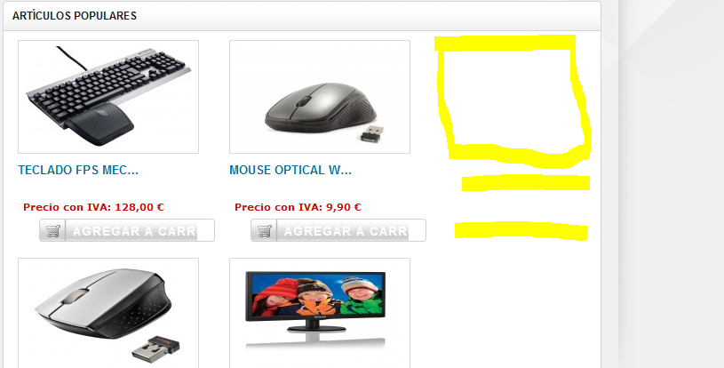View the mechanical keyboard product image
Screen dimensions: 724x368
[x=108, y=97]
